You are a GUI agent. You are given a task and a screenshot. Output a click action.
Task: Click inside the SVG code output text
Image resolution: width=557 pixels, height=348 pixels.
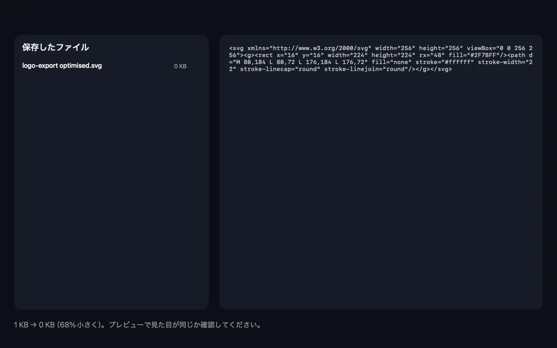[x=381, y=59]
